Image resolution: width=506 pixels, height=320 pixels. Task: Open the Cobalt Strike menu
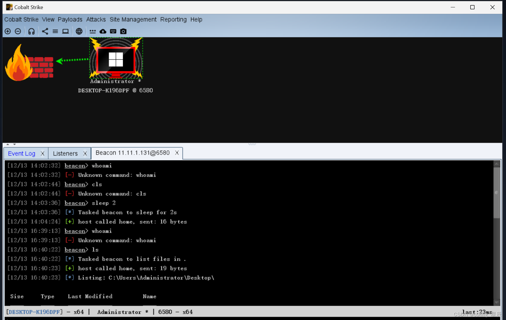tap(22, 20)
